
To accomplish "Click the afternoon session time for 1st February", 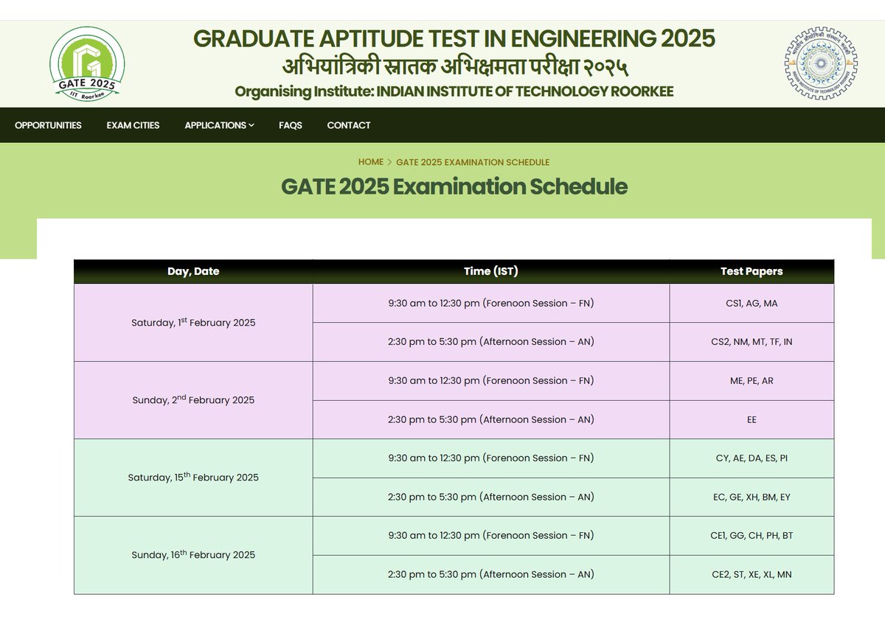I will (491, 342).
